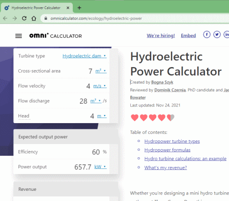
Task: Close the Hydroelectric Power Calculator tab
Action: [x=68, y=8]
